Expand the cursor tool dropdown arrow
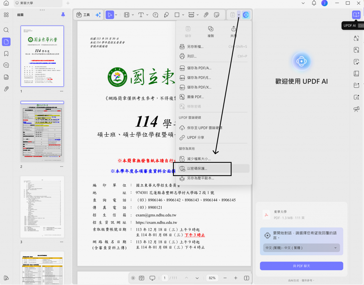Screen dimensions: 364x285 click(116, 15)
